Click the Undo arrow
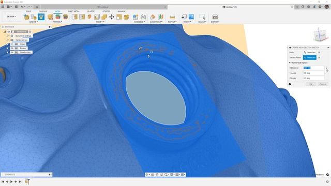 tap(22, 7)
